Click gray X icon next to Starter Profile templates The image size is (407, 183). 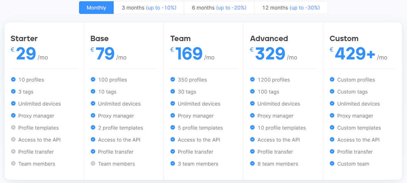point(13,128)
